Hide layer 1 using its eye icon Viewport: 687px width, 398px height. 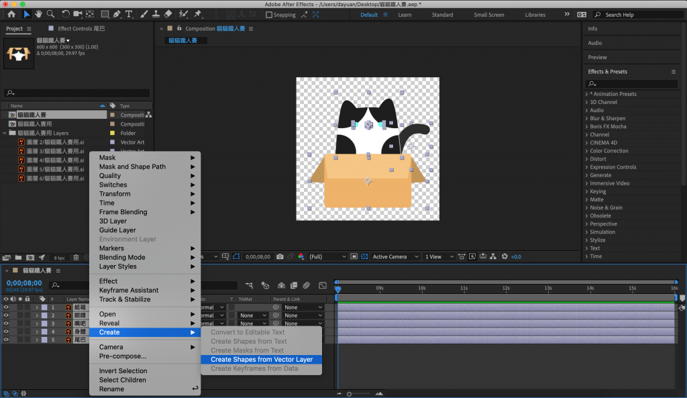coord(6,307)
